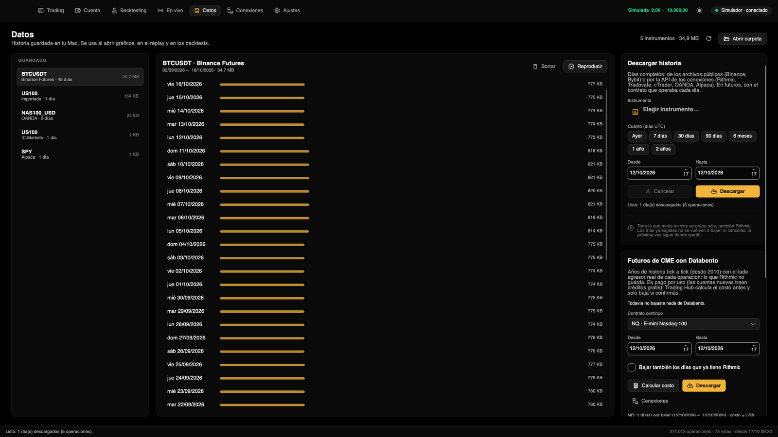Click the Reproducir button

click(x=585, y=67)
